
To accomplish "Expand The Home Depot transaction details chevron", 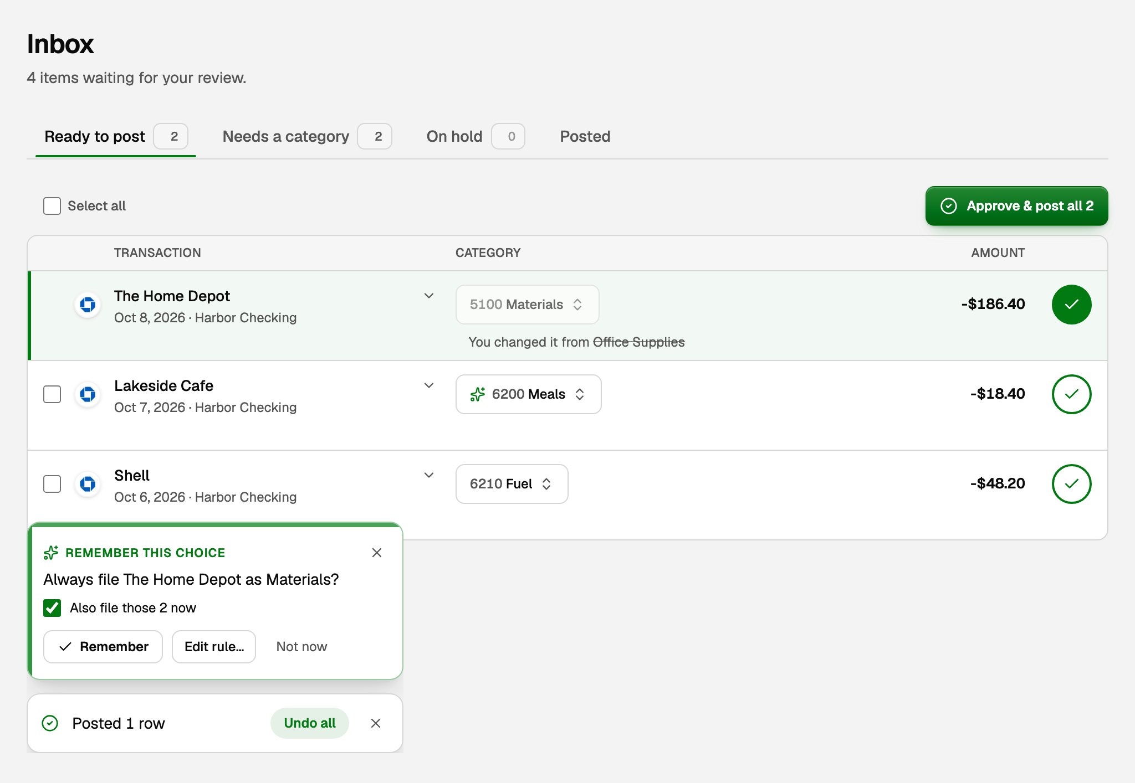I will (429, 296).
